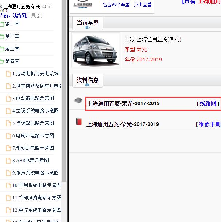221x222 pixels.
Task: Open 7.制动灯电路示意图
Action: (33, 148)
